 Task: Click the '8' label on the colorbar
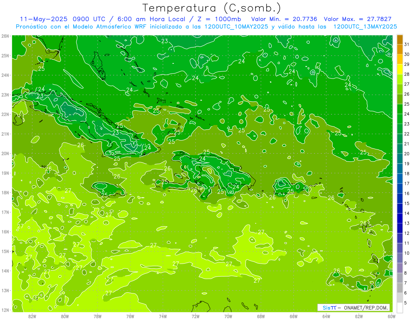(x=406, y=273)
